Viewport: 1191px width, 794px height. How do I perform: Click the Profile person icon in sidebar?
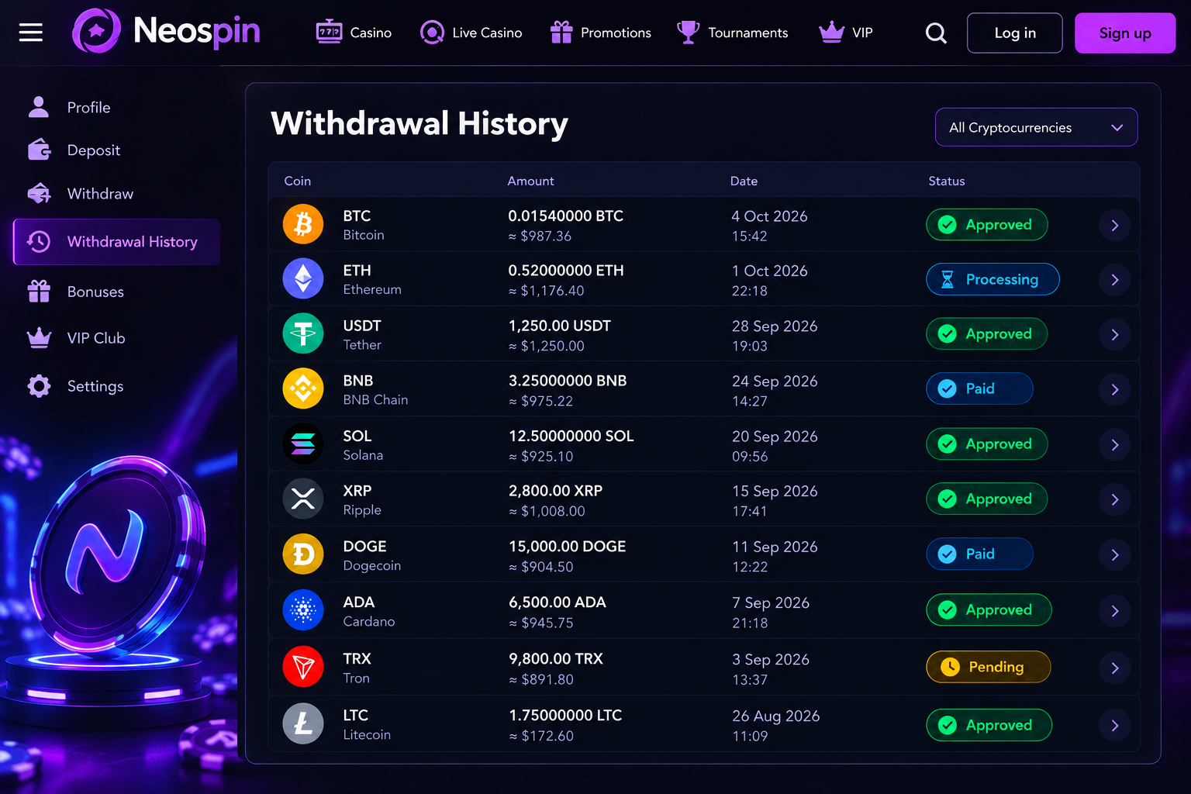(x=39, y=107)
